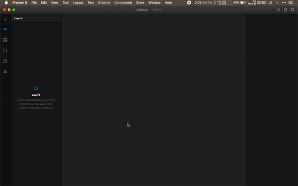Open the Code braces icon

point(5,51)
